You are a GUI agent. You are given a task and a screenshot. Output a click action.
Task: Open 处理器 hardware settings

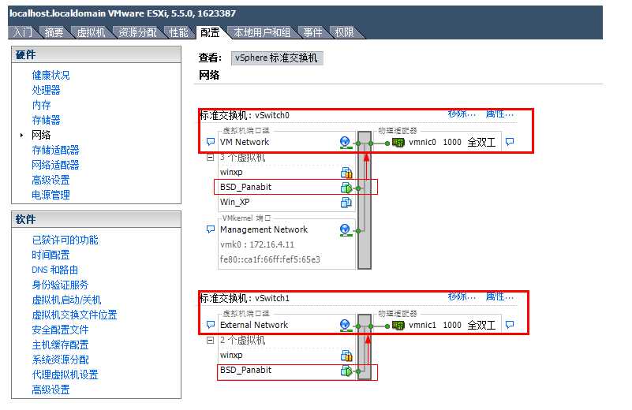tap(46, 90)
